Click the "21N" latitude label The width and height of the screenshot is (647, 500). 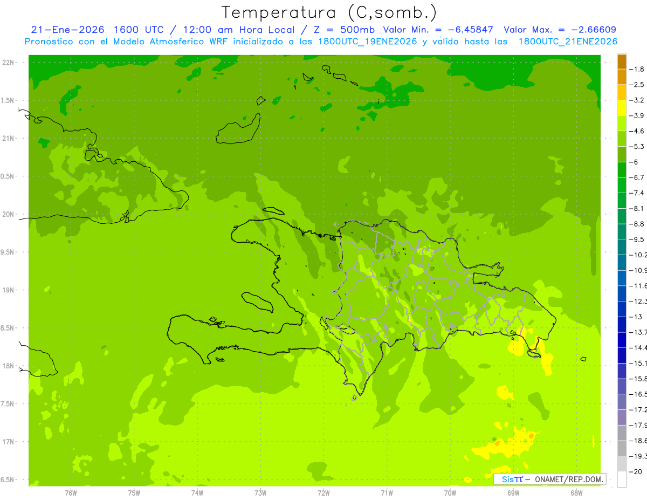point(9,139)
